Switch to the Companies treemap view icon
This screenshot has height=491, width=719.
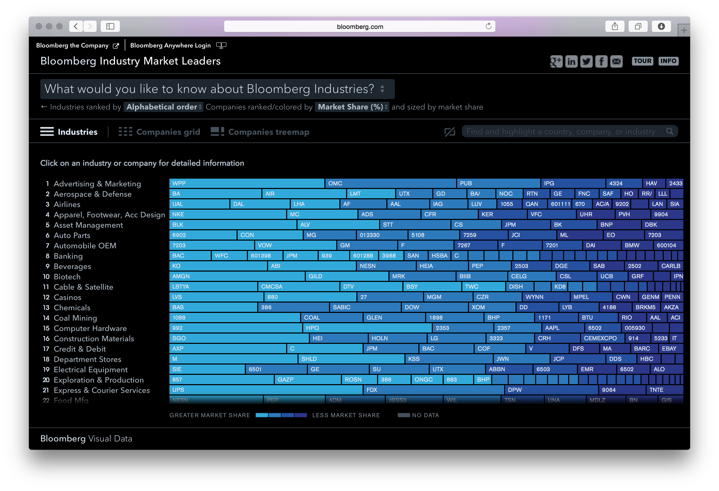coord(217,131)
